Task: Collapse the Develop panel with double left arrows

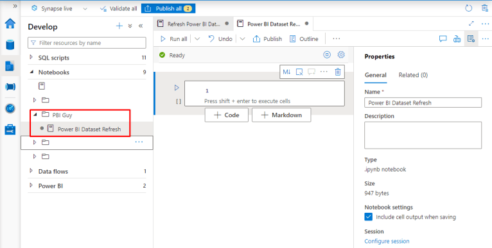Action: [x=141, y=26]
